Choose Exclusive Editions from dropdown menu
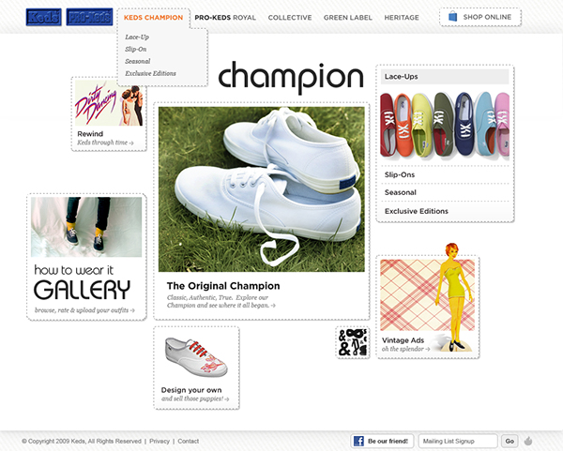The width and height of the screenshot is (563, 451). pos(150,73)
